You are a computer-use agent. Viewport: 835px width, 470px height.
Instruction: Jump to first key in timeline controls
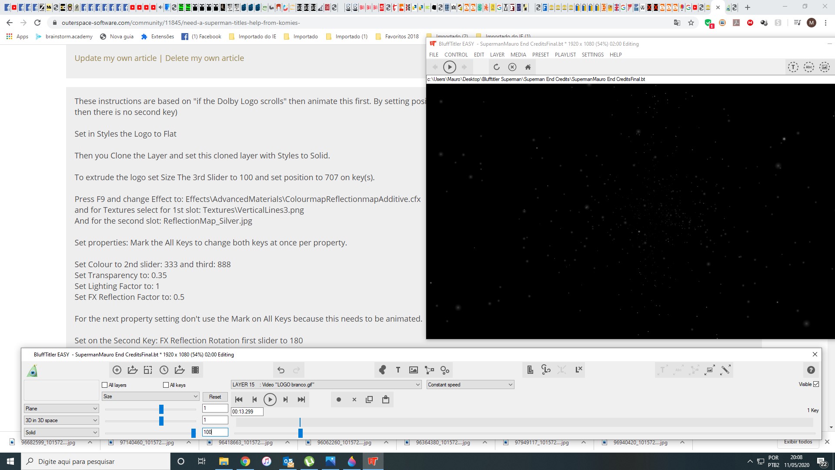[239, 399]
